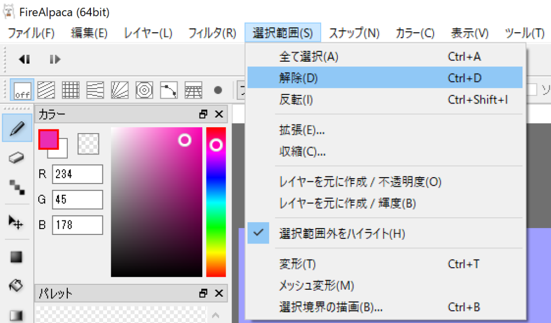Enable the radial lines snap
This screenshot has height=323, width=551.
pos(119,90)
